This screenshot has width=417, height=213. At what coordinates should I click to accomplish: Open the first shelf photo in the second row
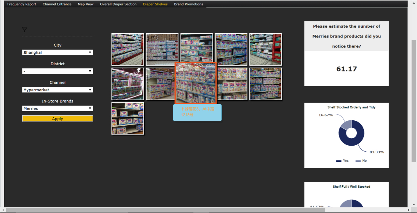[x=128, y=84]
